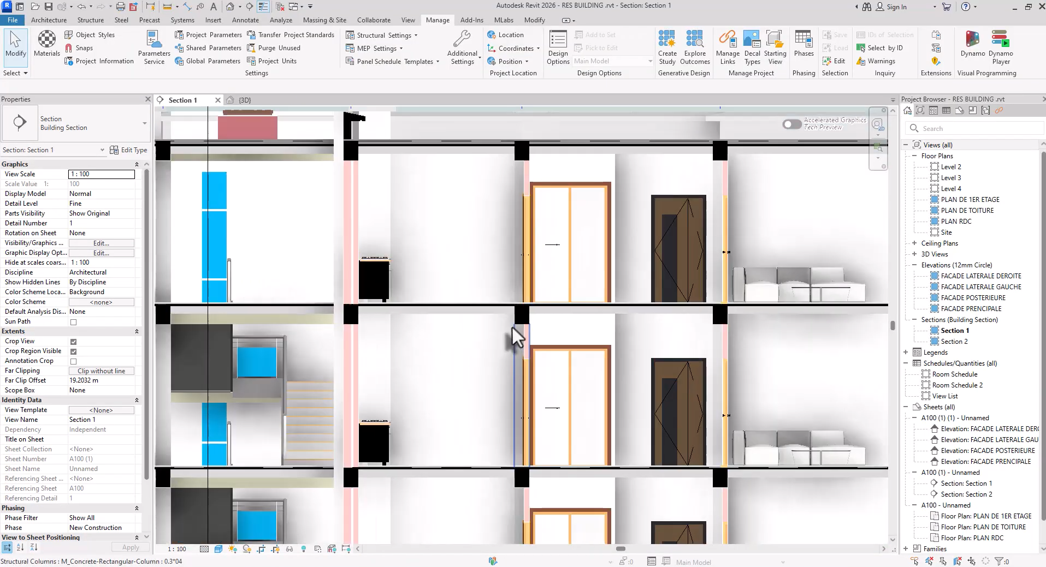Image resolution: width=1046 pixels, height=567 pixels.
Task: Switch to the Architecture ribbon tab
Action: 49,20
